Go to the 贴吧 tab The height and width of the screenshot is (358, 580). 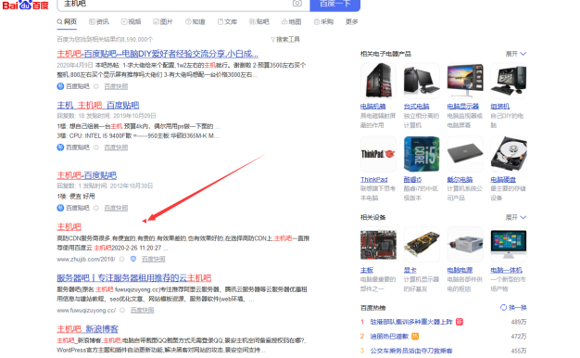coord(258,22)
